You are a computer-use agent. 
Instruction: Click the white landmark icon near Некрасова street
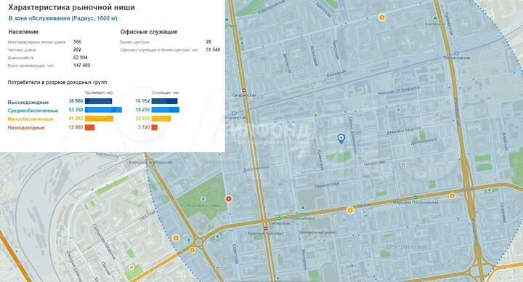404,165
